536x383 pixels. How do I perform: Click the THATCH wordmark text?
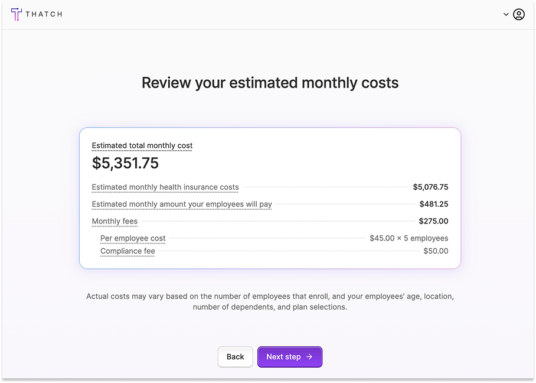pyautogui.click(x=44, y=14)
